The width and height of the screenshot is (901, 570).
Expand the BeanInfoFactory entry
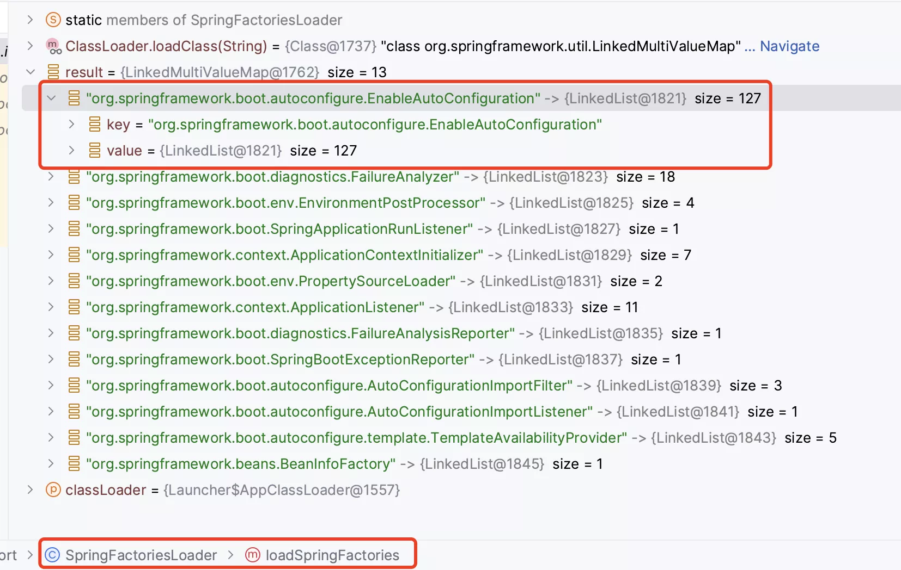click(51, 464)
